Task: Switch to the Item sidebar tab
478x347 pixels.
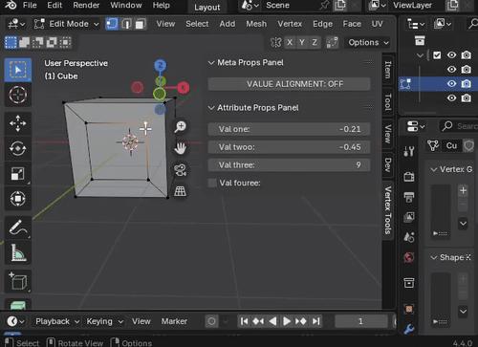Action: point(387,70)
